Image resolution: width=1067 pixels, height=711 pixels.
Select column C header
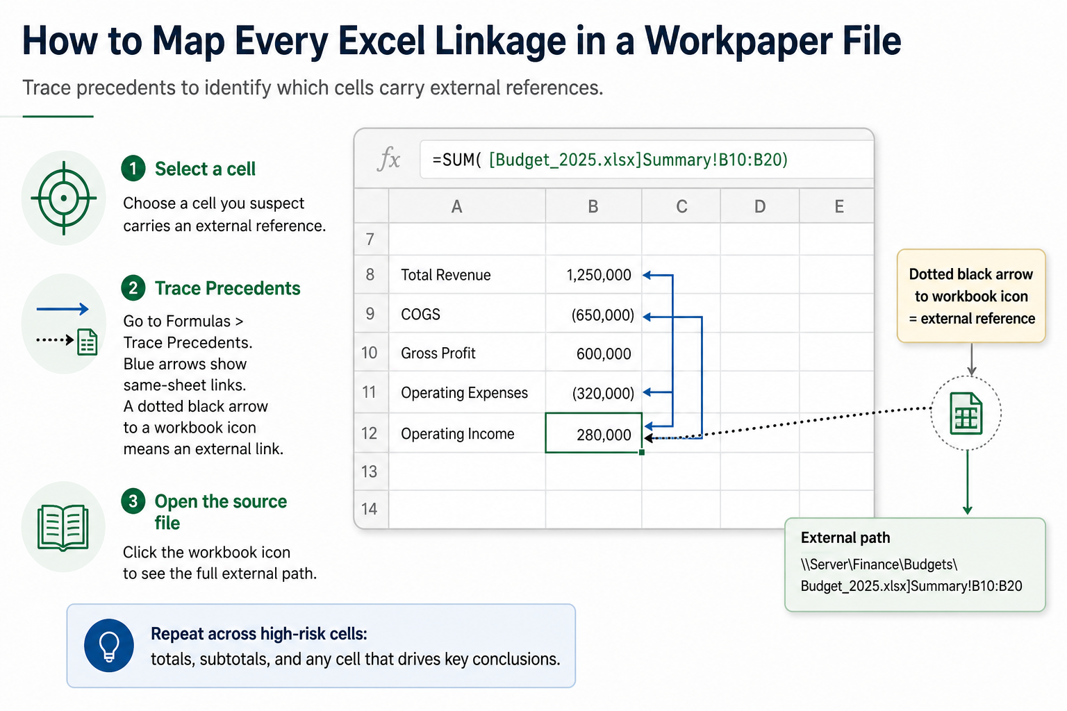tap(681, 206)
